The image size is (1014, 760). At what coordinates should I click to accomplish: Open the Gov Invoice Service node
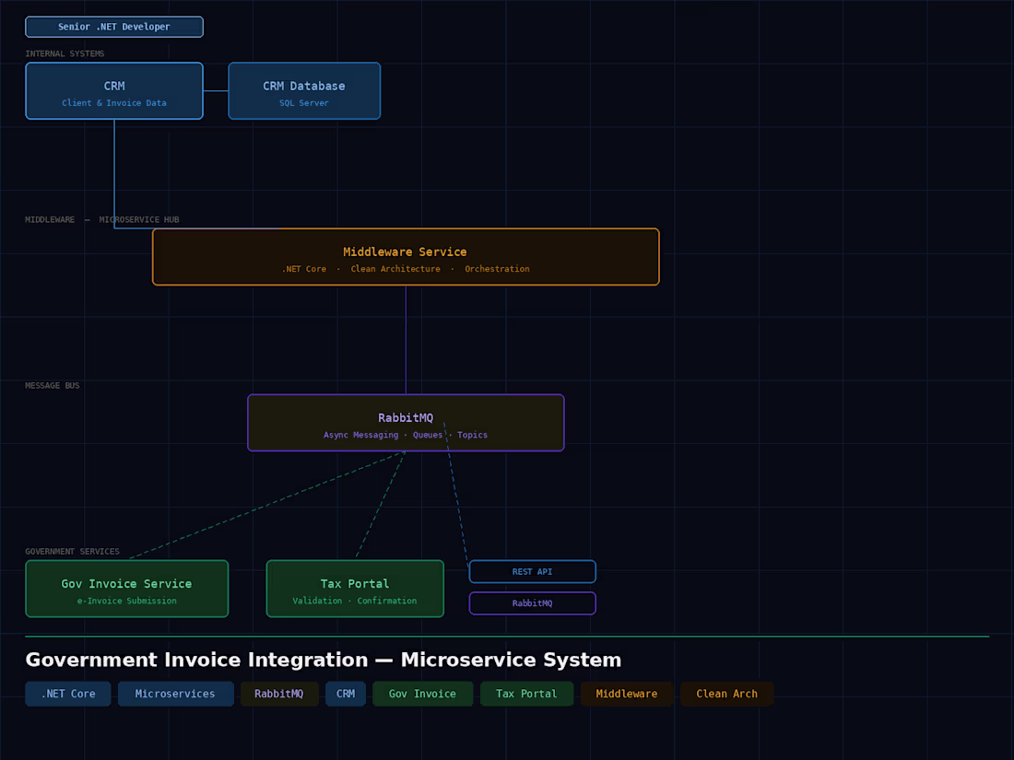pos(126,588)
